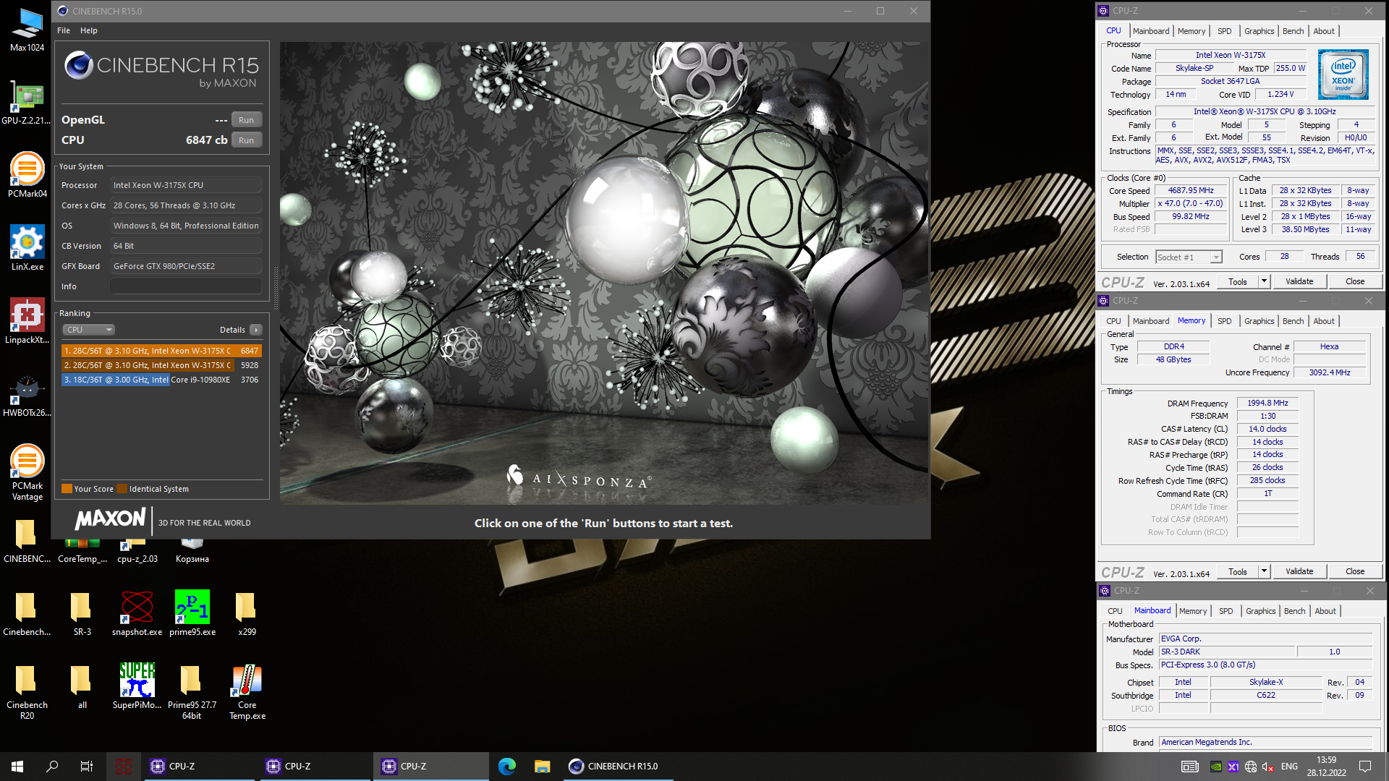Run the OpenGL benchmark

pos(246,120)
